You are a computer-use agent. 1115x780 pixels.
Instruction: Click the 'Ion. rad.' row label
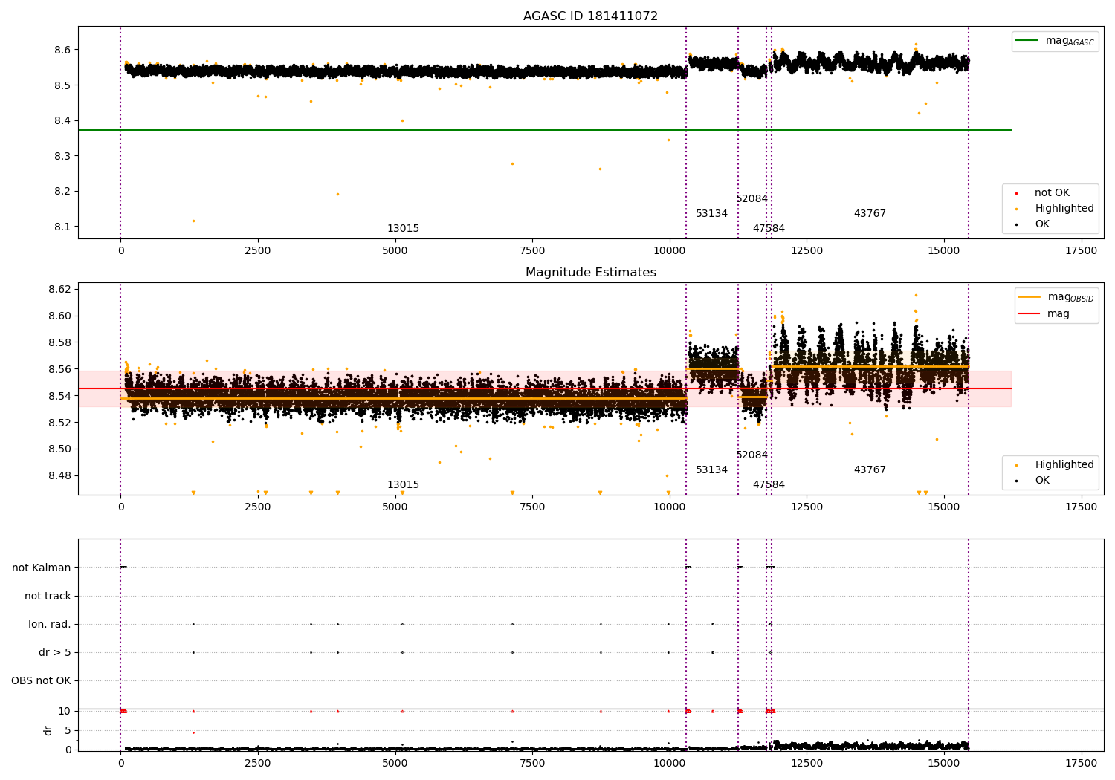50,624
